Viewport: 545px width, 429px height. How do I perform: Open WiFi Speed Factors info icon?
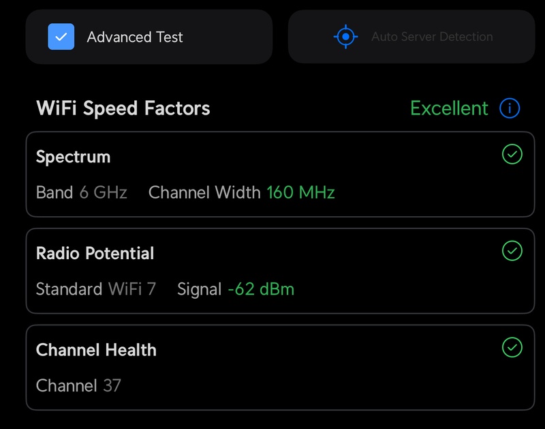click(x=510, y=108)
